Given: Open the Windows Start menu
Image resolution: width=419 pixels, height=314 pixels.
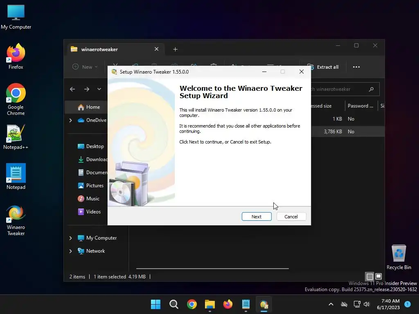Looking at the screenshot, I should 156,304.
